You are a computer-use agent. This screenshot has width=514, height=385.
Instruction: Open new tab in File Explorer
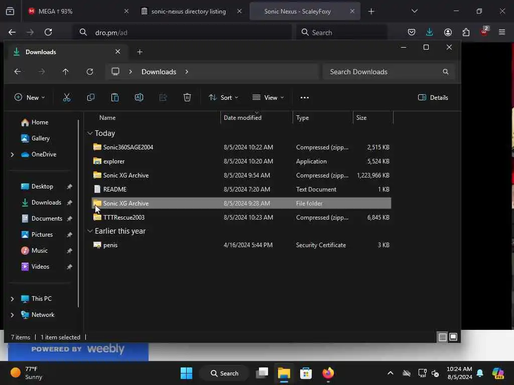(x=140, y=52)
